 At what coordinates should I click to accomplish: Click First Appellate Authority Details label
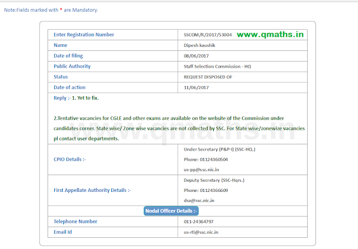tap(92, 190)
